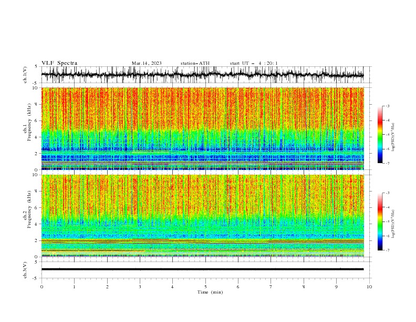Click the "ch.1(V)" waveform axis label
Image resolution: width=416 pixels, height=322 pixels.
25,75
